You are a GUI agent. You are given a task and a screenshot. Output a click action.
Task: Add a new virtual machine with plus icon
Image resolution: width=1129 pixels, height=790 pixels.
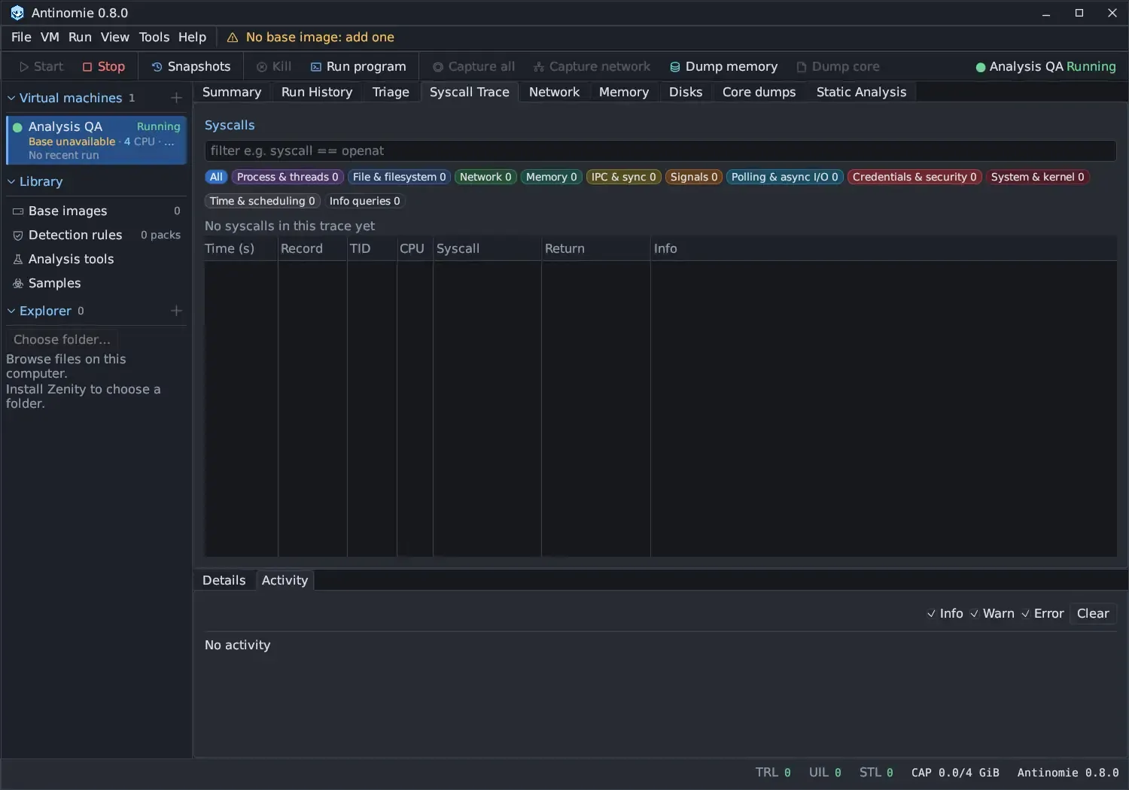(x=176, y=98)
